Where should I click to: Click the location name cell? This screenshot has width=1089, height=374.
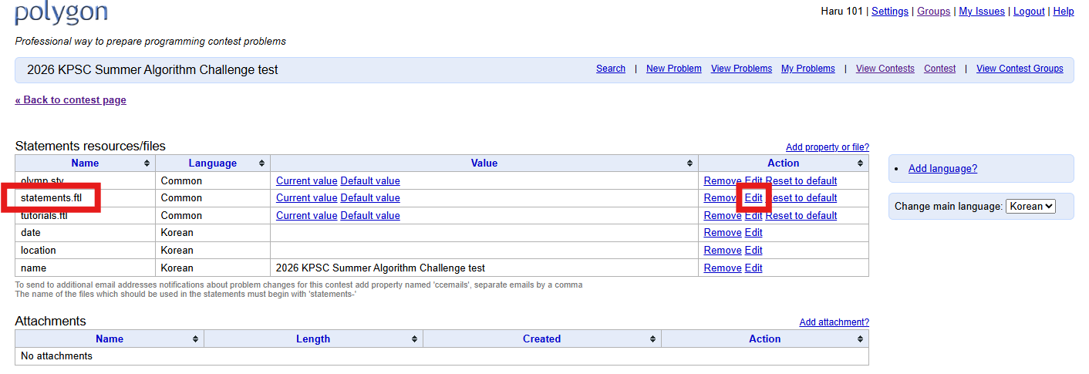(x=85, y=251)
